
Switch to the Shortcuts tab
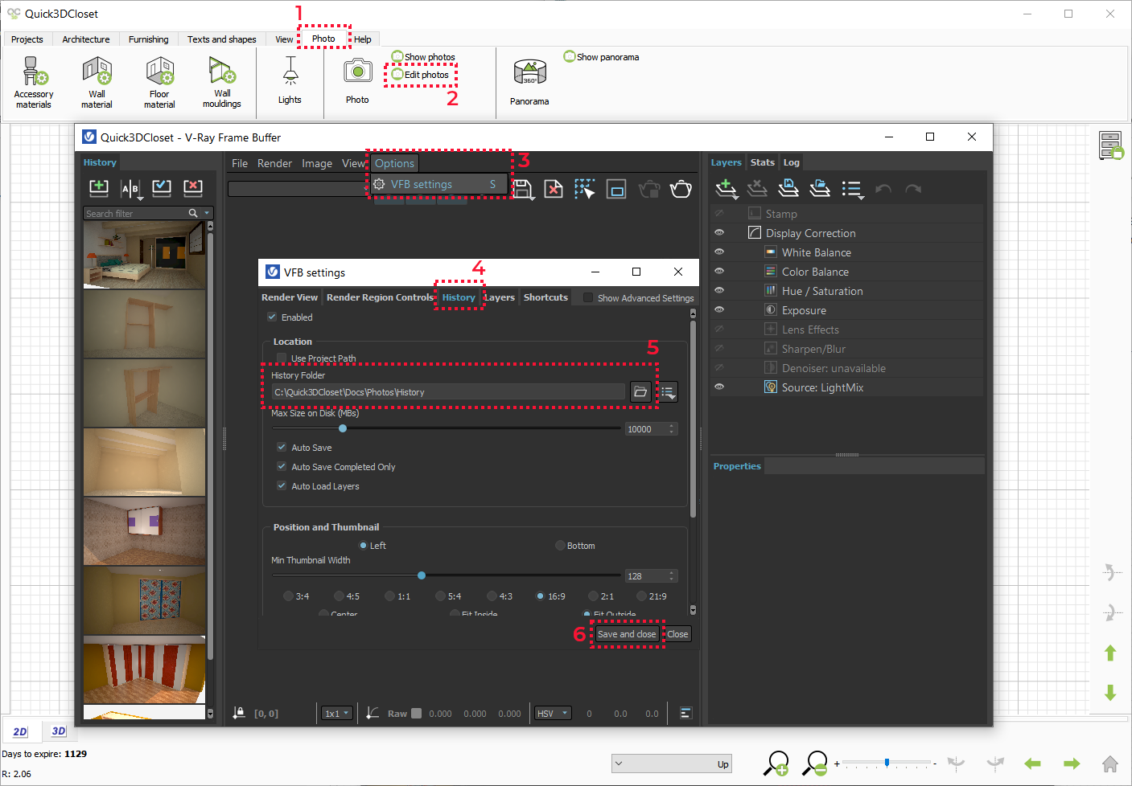[545, 297]
